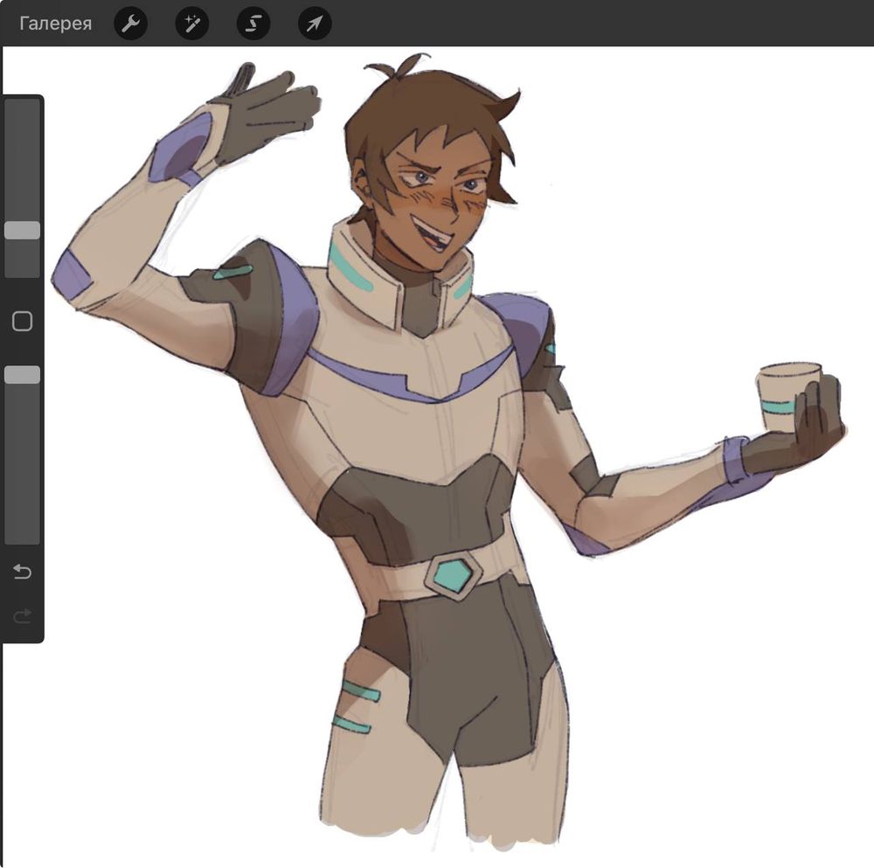Redo the action with redo arrow

(x=23, y=616)
